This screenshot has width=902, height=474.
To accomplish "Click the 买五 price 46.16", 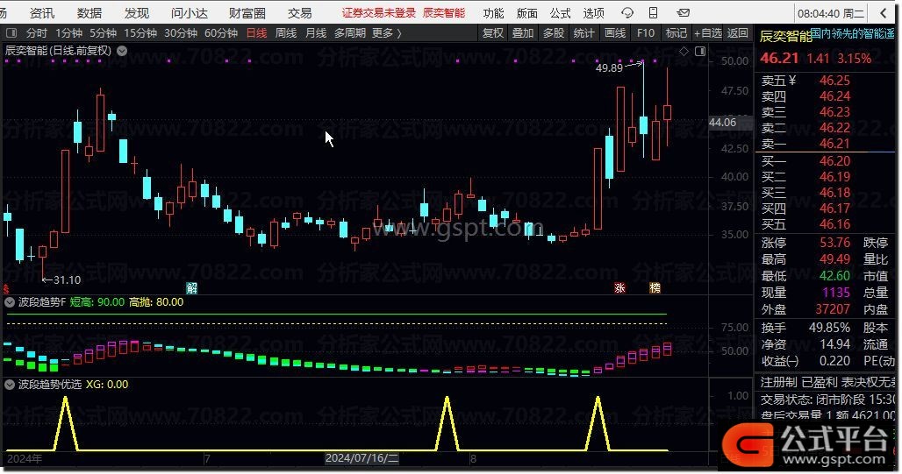I will coord(834,224).
